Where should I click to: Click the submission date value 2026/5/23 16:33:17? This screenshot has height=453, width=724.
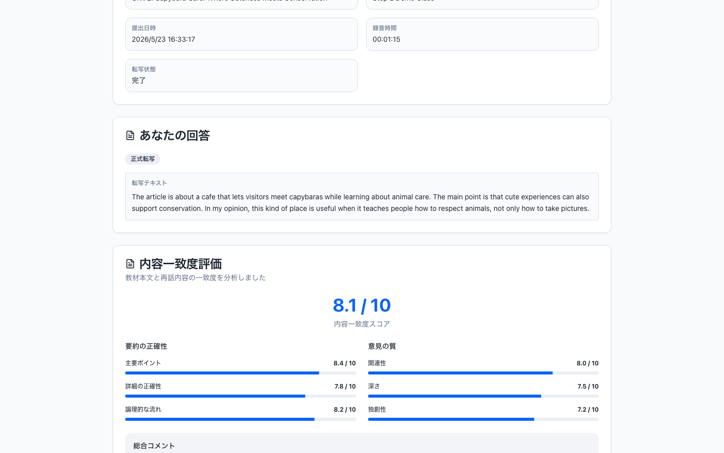click(x=163, y=39)
